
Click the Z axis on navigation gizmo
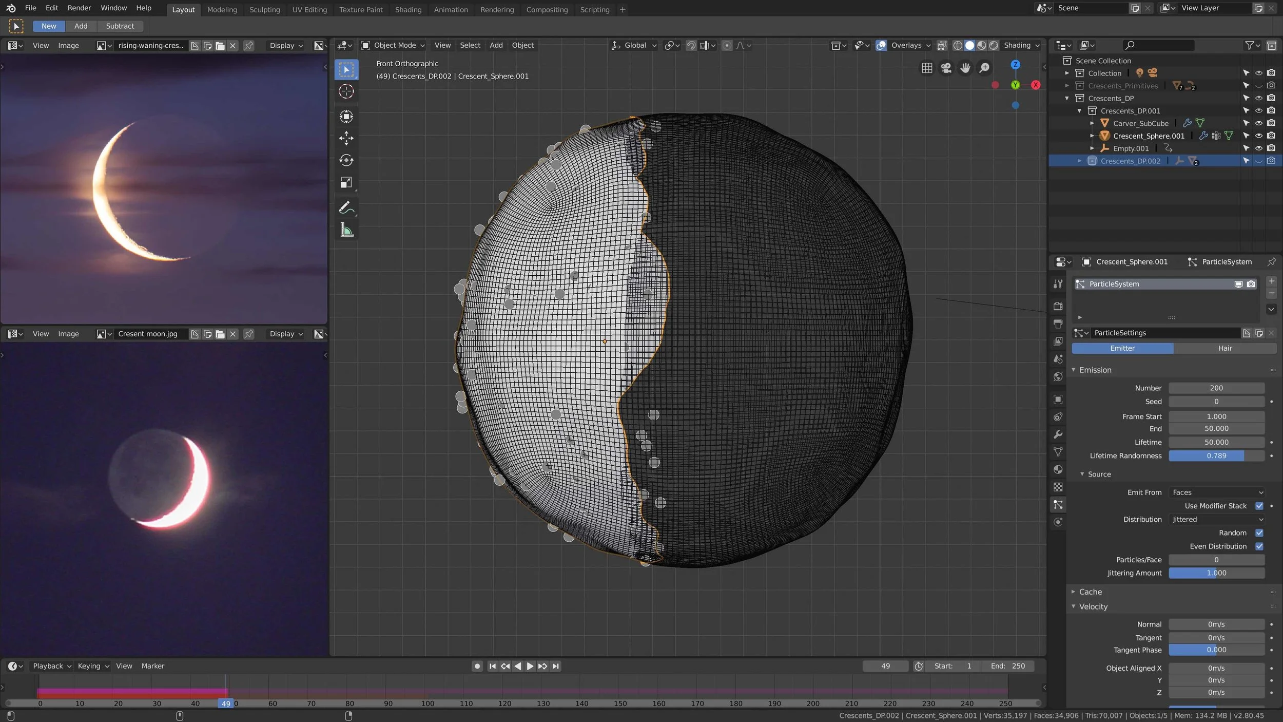(x=1015, y=65)
